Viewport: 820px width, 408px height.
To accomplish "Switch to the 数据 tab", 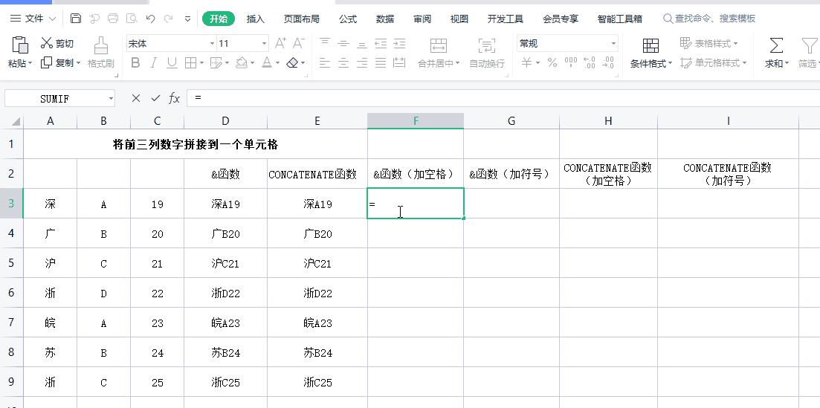I will pyautogui.click(x=385, y=19).
